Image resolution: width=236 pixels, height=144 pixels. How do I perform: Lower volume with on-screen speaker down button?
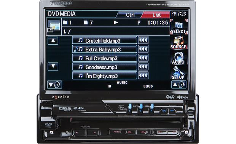[54, 85]
